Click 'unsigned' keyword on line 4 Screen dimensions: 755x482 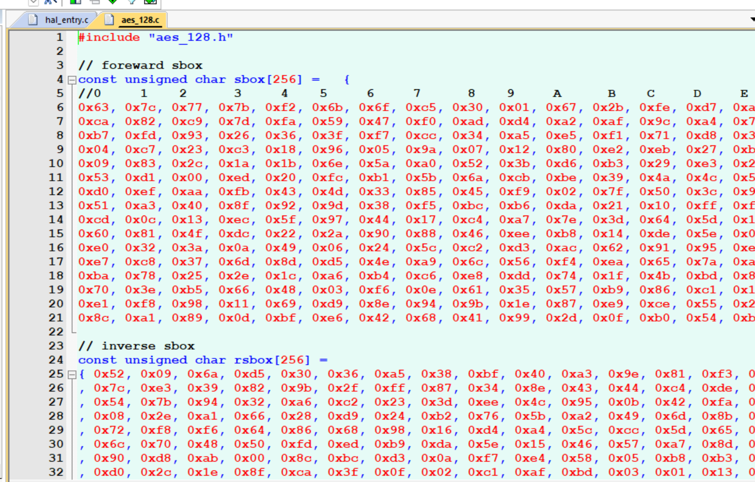click(x=156, y=79)
